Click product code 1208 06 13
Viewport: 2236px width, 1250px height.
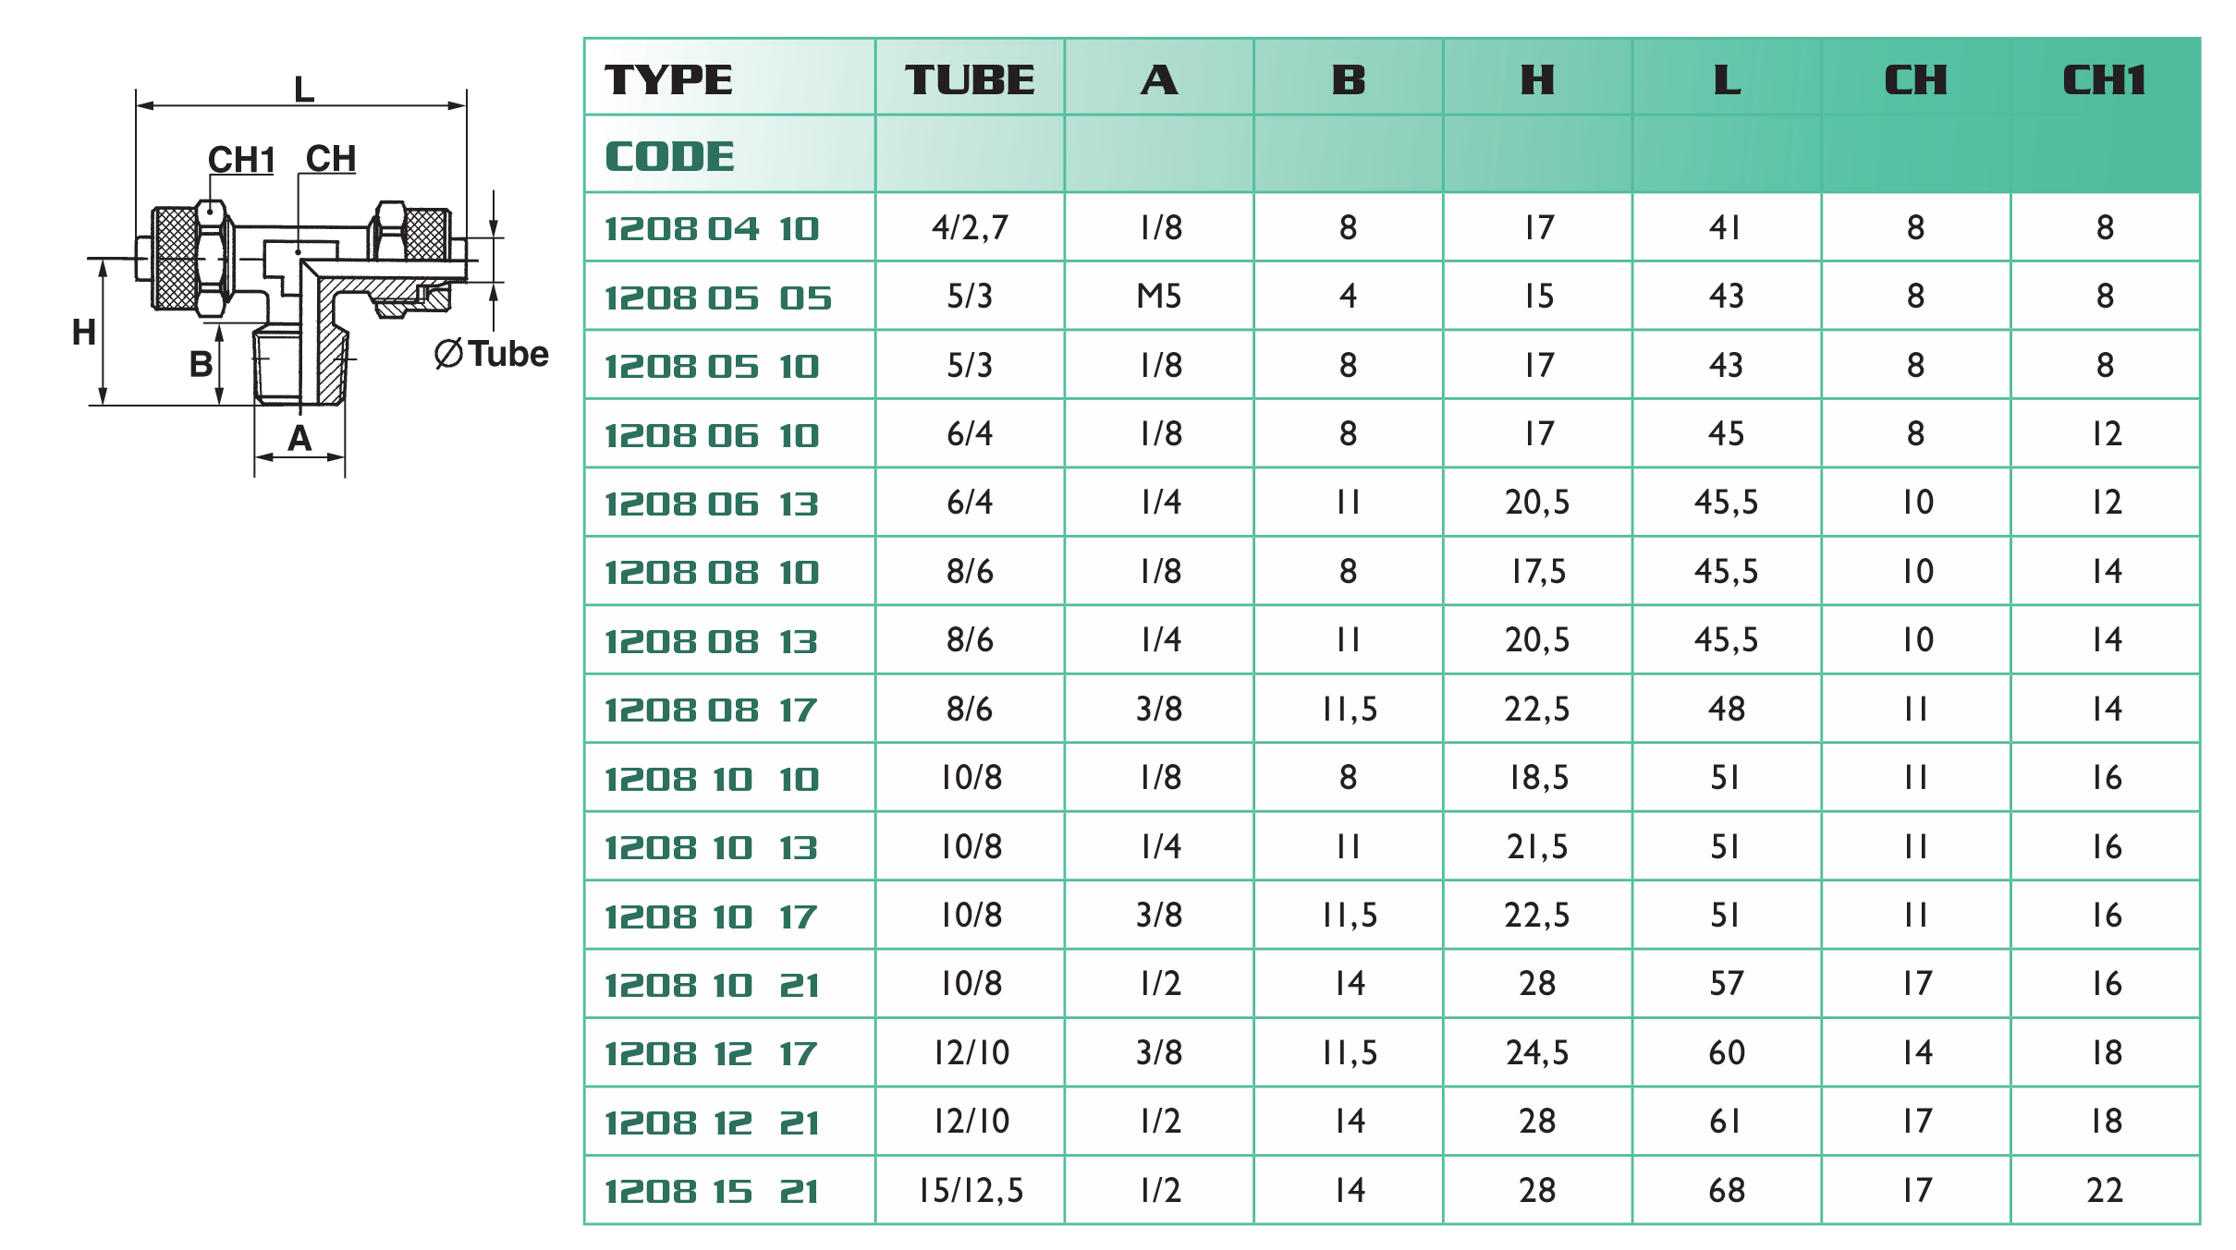712,504
